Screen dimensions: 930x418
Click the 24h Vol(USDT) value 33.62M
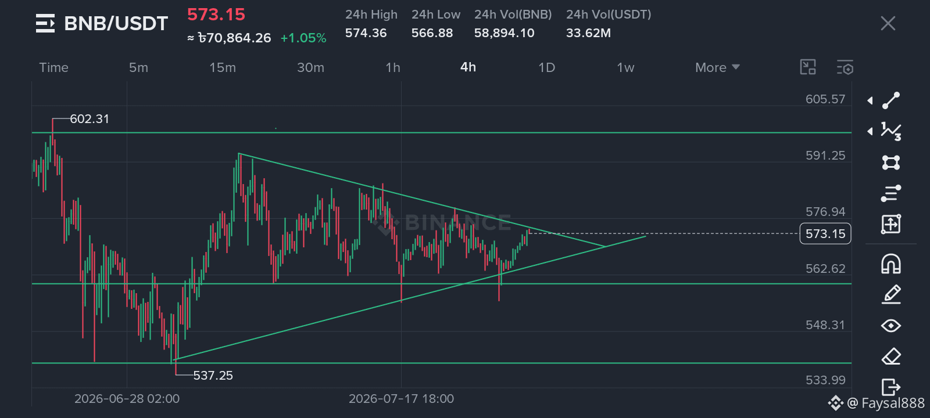click(x=588, y=33)
